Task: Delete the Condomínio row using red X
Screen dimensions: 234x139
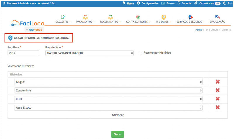Action: click(218, 91)
